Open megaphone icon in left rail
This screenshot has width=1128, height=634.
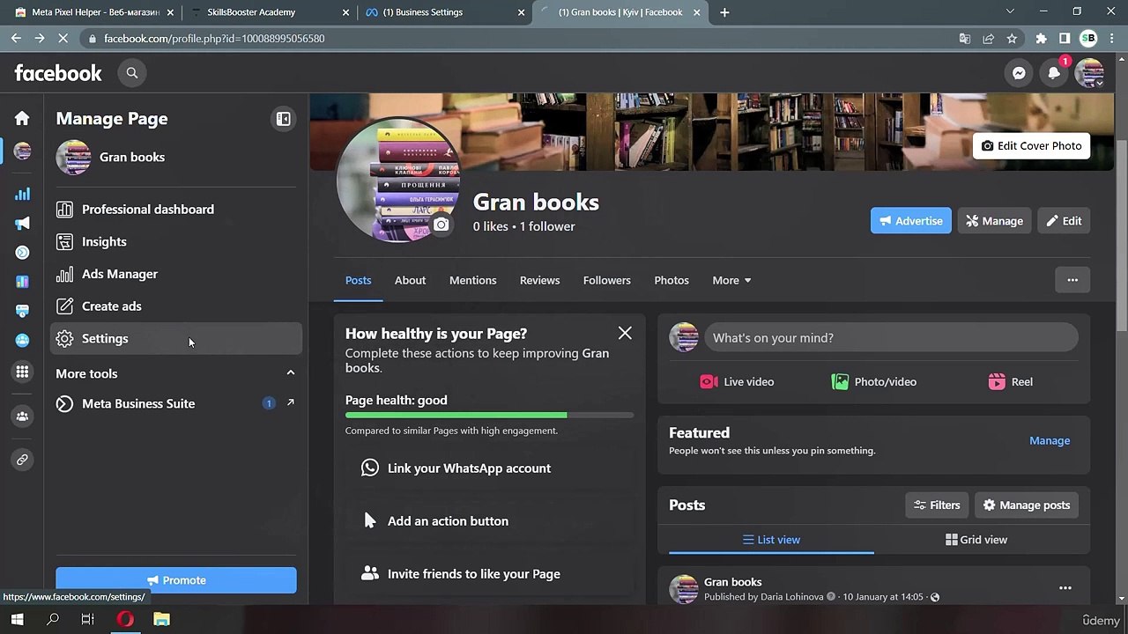[22, 223]
